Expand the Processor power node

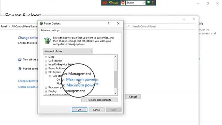[x=46, y=87]
